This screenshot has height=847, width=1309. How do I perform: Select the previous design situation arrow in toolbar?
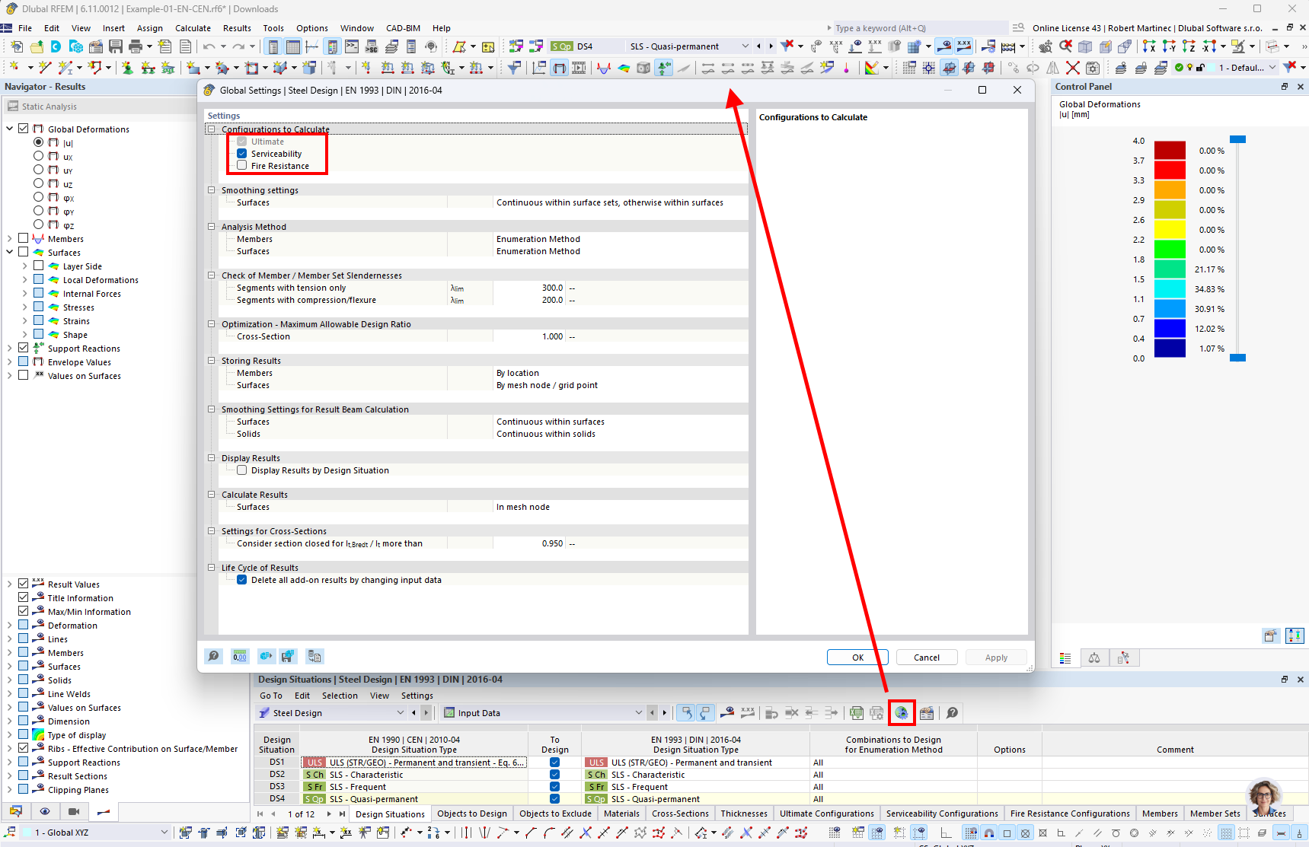point(758,46)
